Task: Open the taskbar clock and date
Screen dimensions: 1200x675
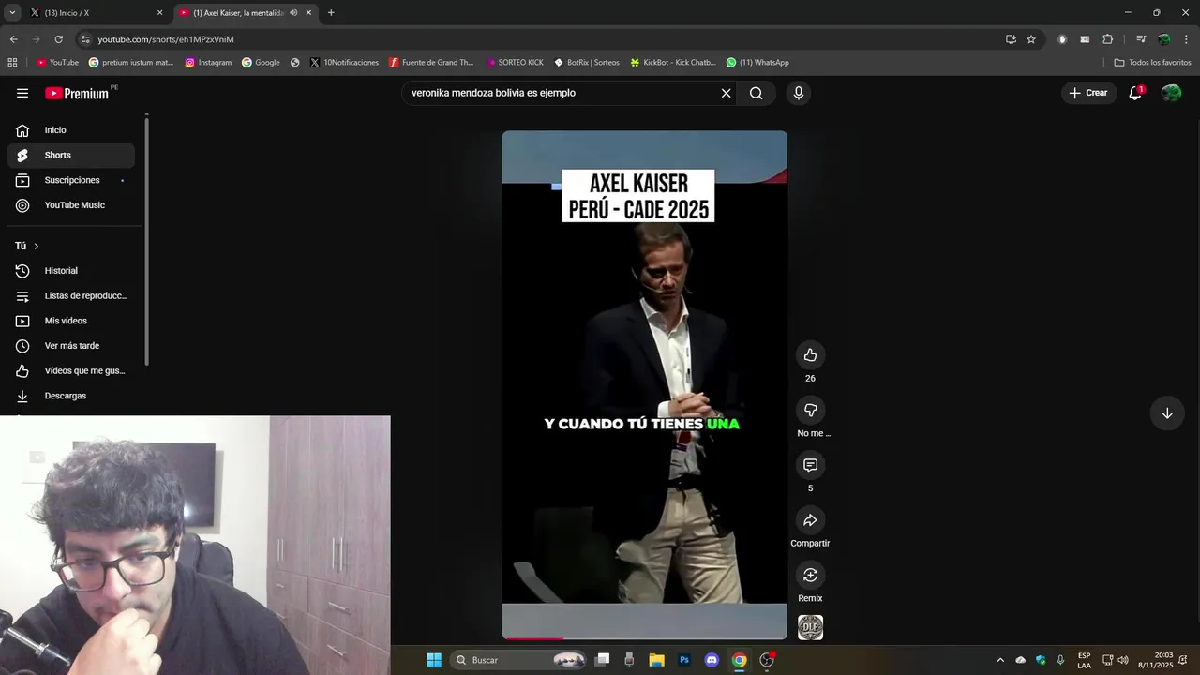Action: click(1158, 660)
